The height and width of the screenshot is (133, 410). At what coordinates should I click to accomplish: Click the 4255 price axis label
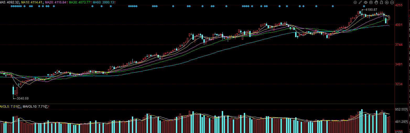point(399,5)
